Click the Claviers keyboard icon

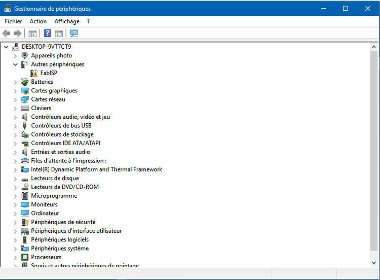[x=25, y=108]
